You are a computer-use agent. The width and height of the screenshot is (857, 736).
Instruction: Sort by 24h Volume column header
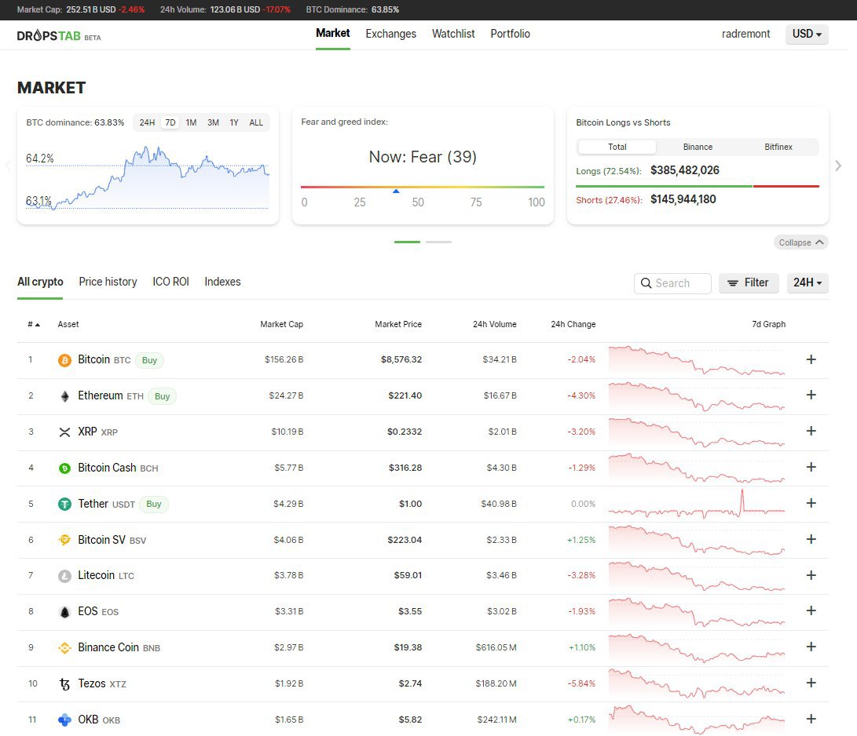pyautogui.click(x=494, y=324)
